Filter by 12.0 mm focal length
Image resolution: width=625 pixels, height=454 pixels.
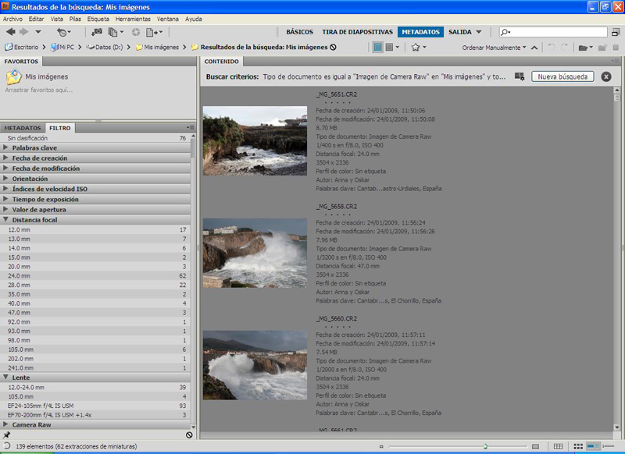tap(95, 229)
